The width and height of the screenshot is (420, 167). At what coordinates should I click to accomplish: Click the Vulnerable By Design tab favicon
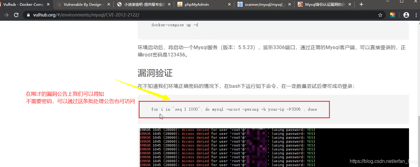click(59, 5)
